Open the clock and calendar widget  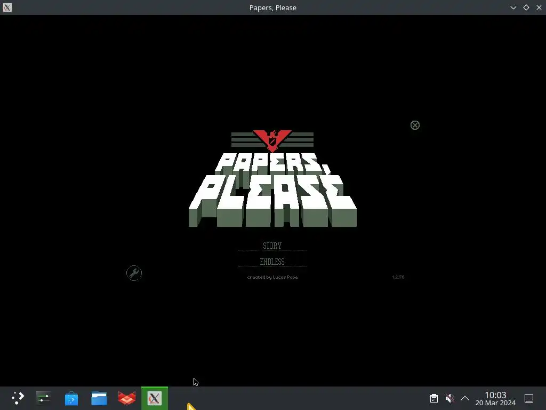coord(495,398)
